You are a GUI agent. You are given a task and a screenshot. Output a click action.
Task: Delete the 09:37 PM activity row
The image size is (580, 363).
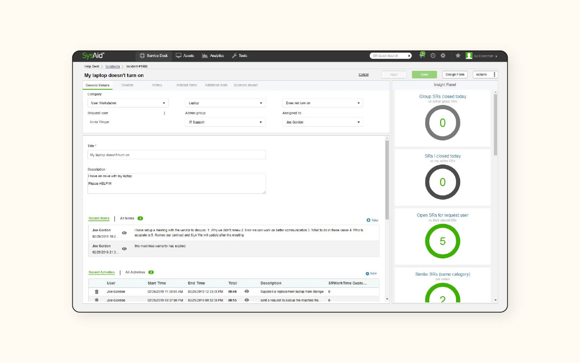point(97,300)
